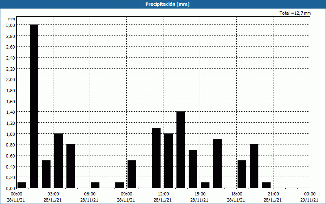Click the small 0,10 mm bar ending at 21:00
Viewport: 326px width, 204px height.
(267, 185)
